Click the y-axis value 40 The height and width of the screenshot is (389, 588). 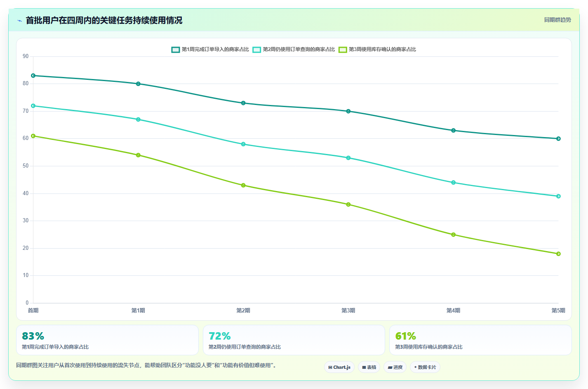click(x=26, y=193)
